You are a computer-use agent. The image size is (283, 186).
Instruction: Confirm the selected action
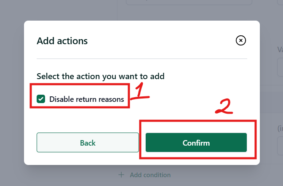click(x=196, y=143)
